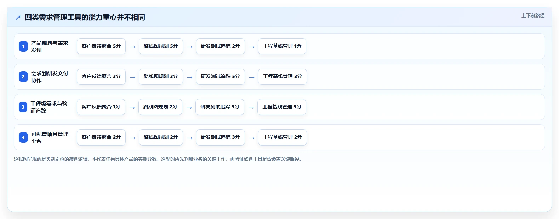The width and height of the screenshot is (559, 219).
Task: Click the 路线图规划 2分 chip in row 工程级需求与验证追踪
Action: [x=160, y=107]
